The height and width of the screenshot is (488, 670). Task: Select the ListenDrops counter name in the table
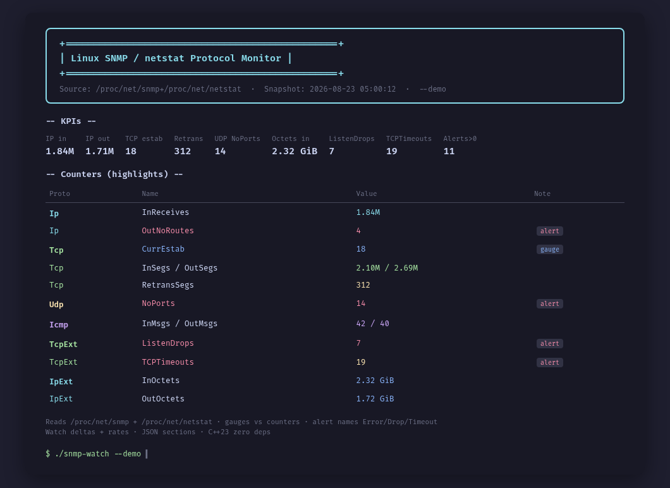[x=168, y=343]
